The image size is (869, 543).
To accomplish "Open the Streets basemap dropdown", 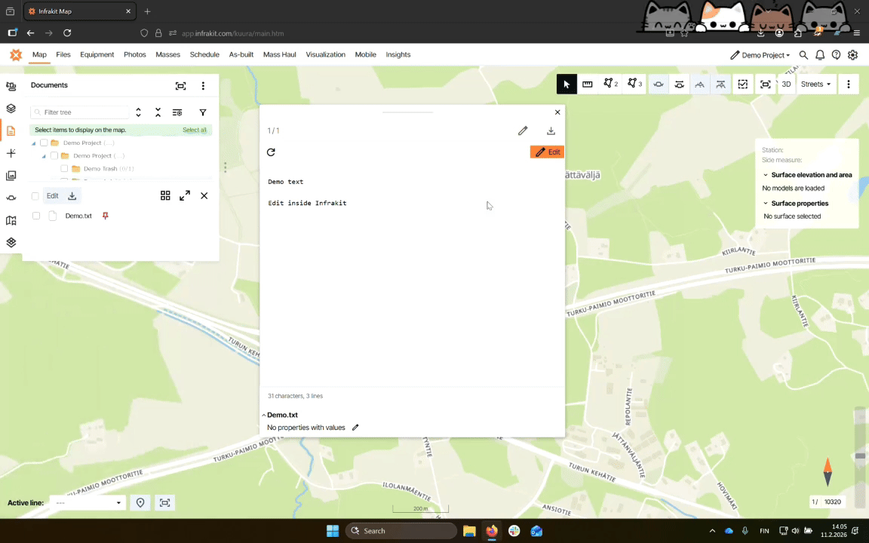I will point(815,84).
